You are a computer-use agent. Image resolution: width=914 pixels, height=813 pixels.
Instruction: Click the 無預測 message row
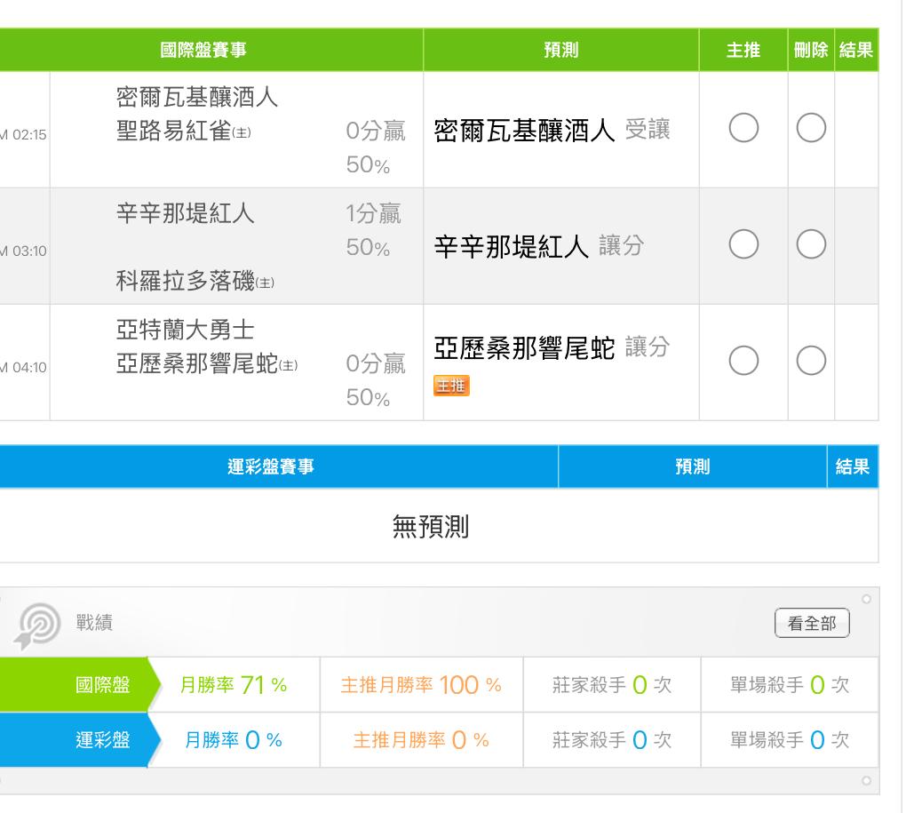[431, 526]
